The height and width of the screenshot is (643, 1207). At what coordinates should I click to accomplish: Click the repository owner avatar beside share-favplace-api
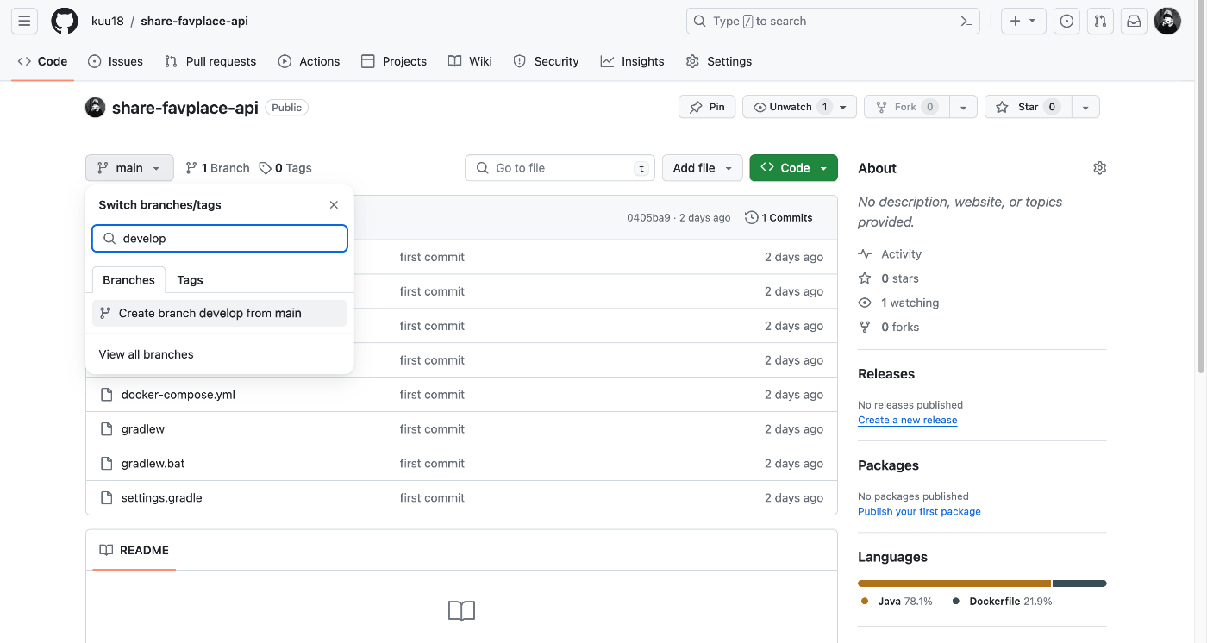(x=95, y=108)
